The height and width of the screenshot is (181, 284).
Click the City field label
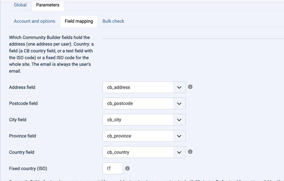click(18, 120)
